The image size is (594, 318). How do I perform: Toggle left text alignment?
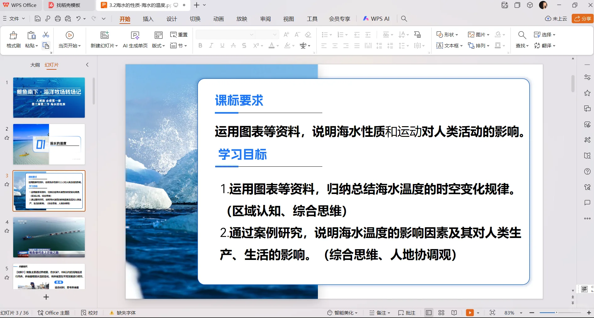click(x=324, y=46)
